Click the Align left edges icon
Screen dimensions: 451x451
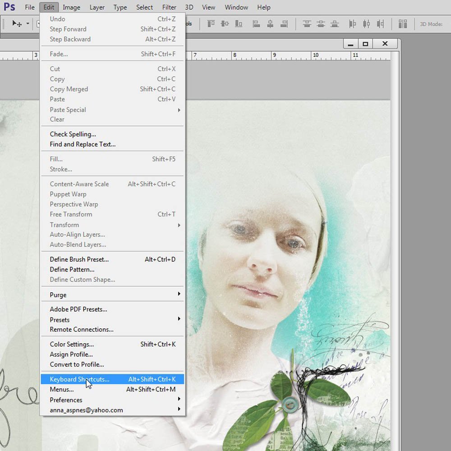(256, 23)
